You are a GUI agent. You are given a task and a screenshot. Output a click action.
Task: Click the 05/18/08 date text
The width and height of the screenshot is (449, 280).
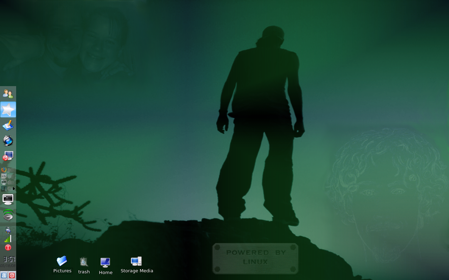point(8,266)
